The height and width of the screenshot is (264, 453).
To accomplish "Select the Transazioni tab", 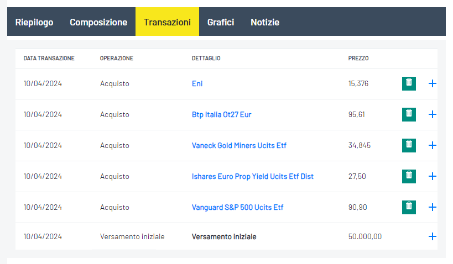I will click(167, 22).
